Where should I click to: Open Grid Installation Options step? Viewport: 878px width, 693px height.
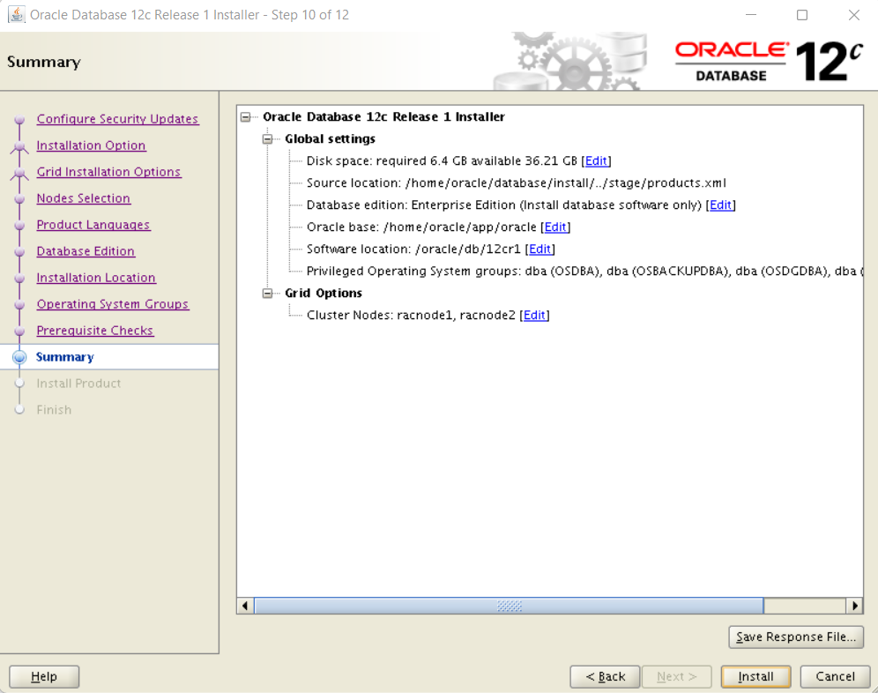point(108,171)
